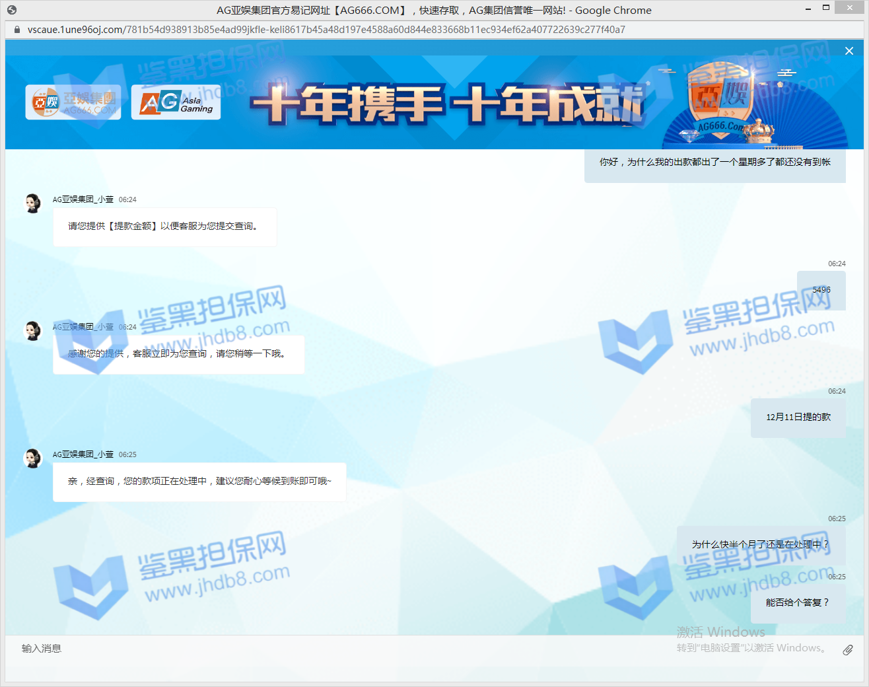Click the 12月11日提的款 message bubble
This screenshot has height=687, width=869.
coord(798,417)
